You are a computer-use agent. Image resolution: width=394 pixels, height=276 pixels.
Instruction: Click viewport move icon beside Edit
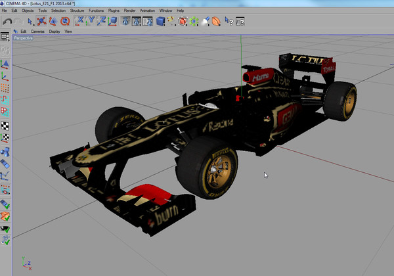(x=16, y=32)
